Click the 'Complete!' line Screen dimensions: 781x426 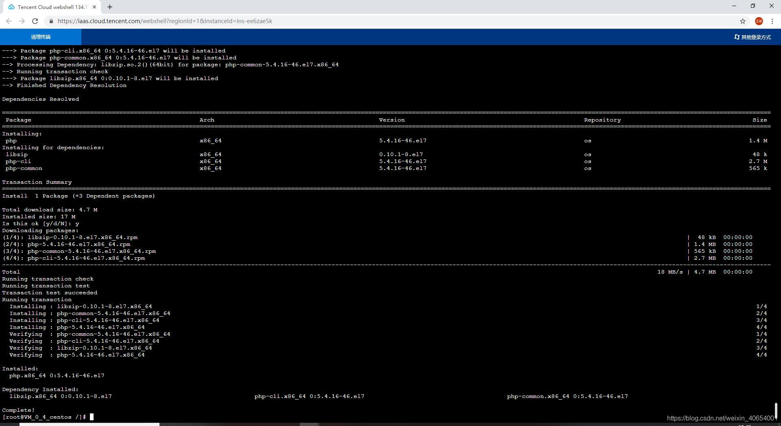(x=18, y=410)
